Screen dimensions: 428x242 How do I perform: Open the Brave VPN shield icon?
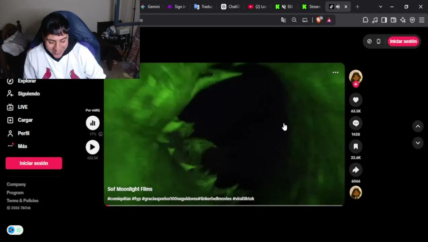(412, 20)
